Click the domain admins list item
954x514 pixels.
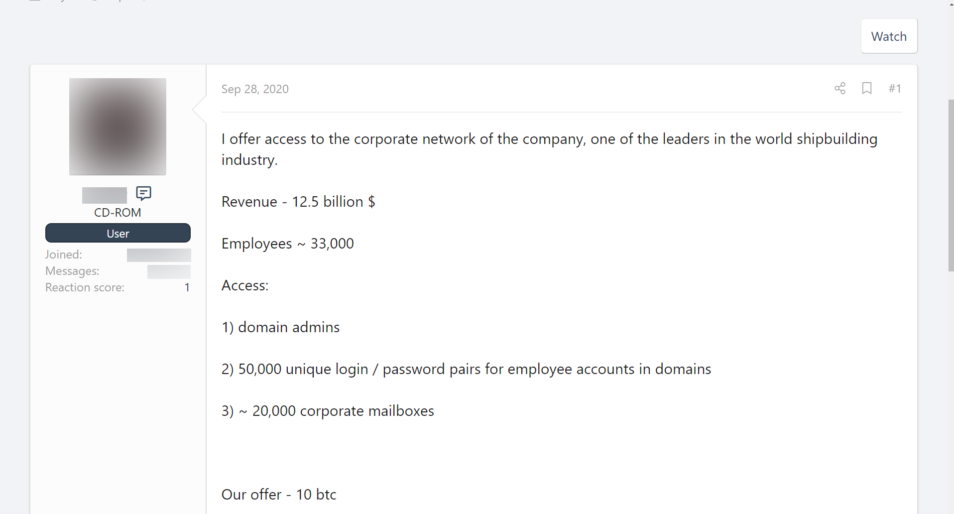pos(281,327)
